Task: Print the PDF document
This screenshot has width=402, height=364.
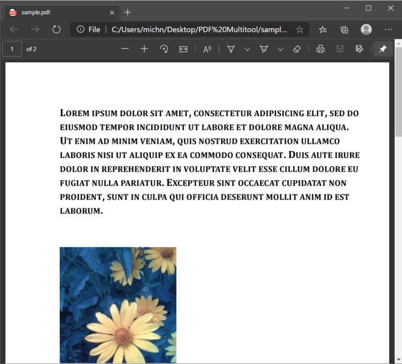Action: tap(320, 49)
